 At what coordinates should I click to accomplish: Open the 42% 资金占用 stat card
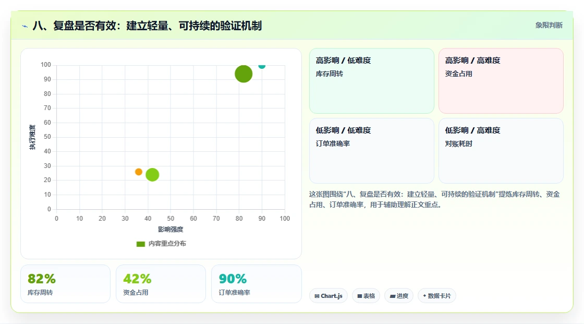[161, 284]
